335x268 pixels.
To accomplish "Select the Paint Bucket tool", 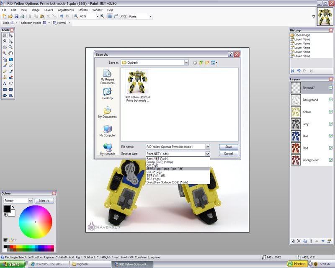I will (5, 59).
